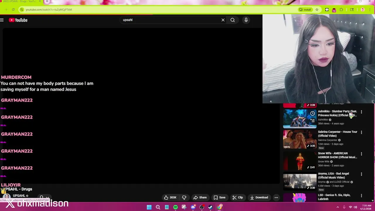Viewport: 375px width, 211px height.
Task: Clear the search box with the X
Action: point(223,20)
